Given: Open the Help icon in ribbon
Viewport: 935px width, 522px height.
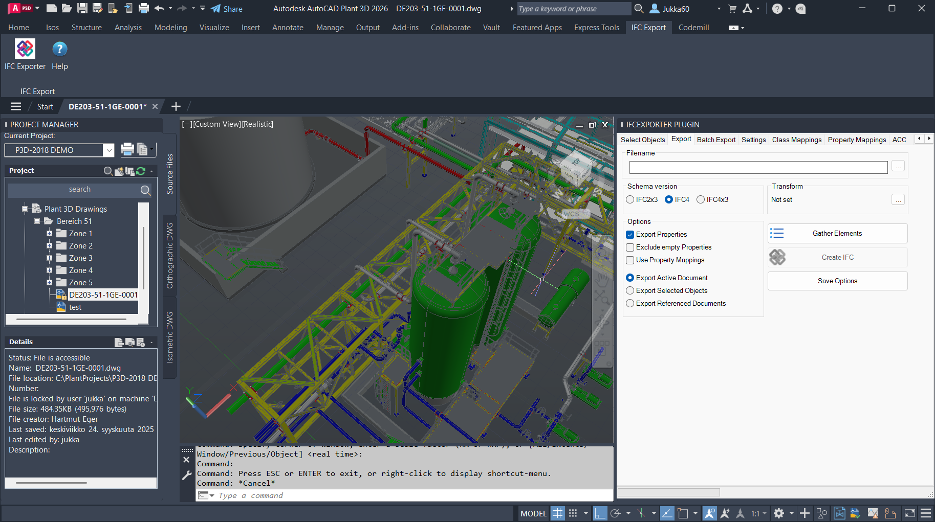Looking at the screenshot, I should tap(59, 50).
